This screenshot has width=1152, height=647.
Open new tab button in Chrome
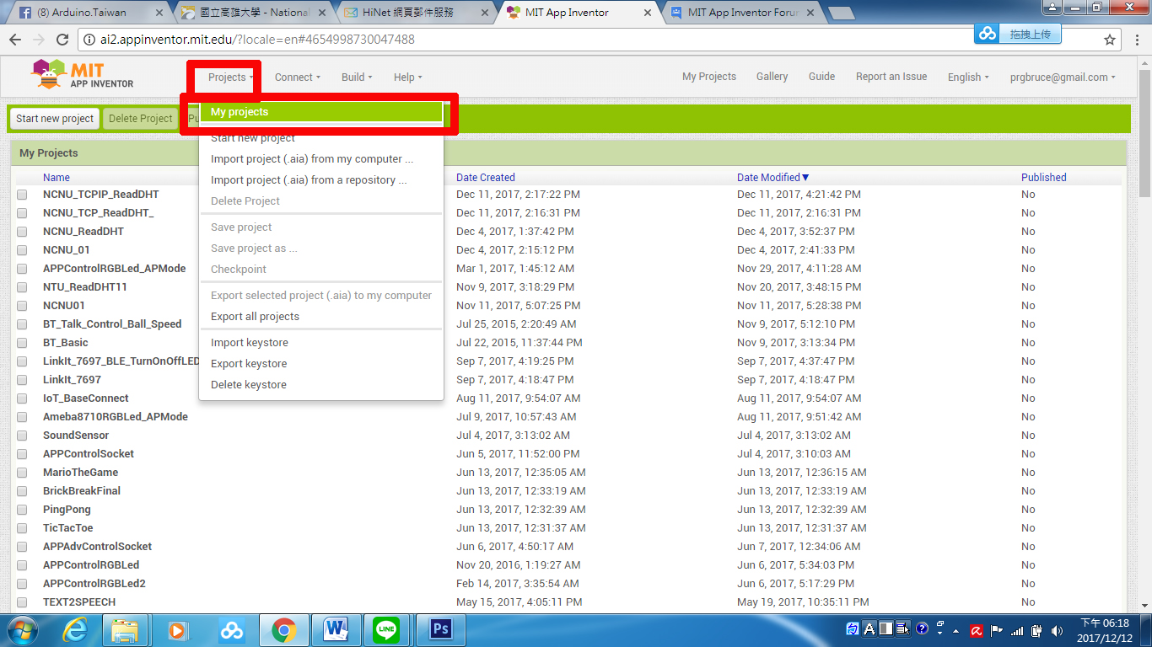[842, 13]
